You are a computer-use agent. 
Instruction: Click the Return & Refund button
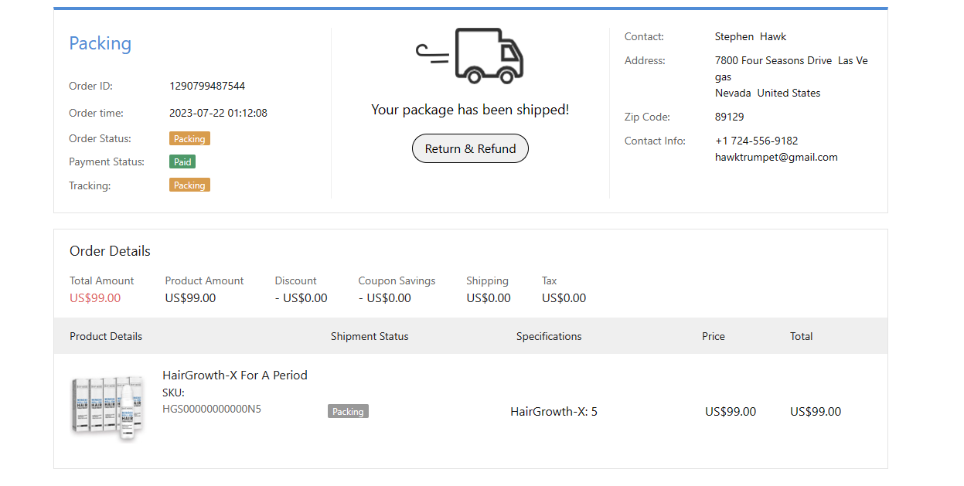tap(470, 149)
